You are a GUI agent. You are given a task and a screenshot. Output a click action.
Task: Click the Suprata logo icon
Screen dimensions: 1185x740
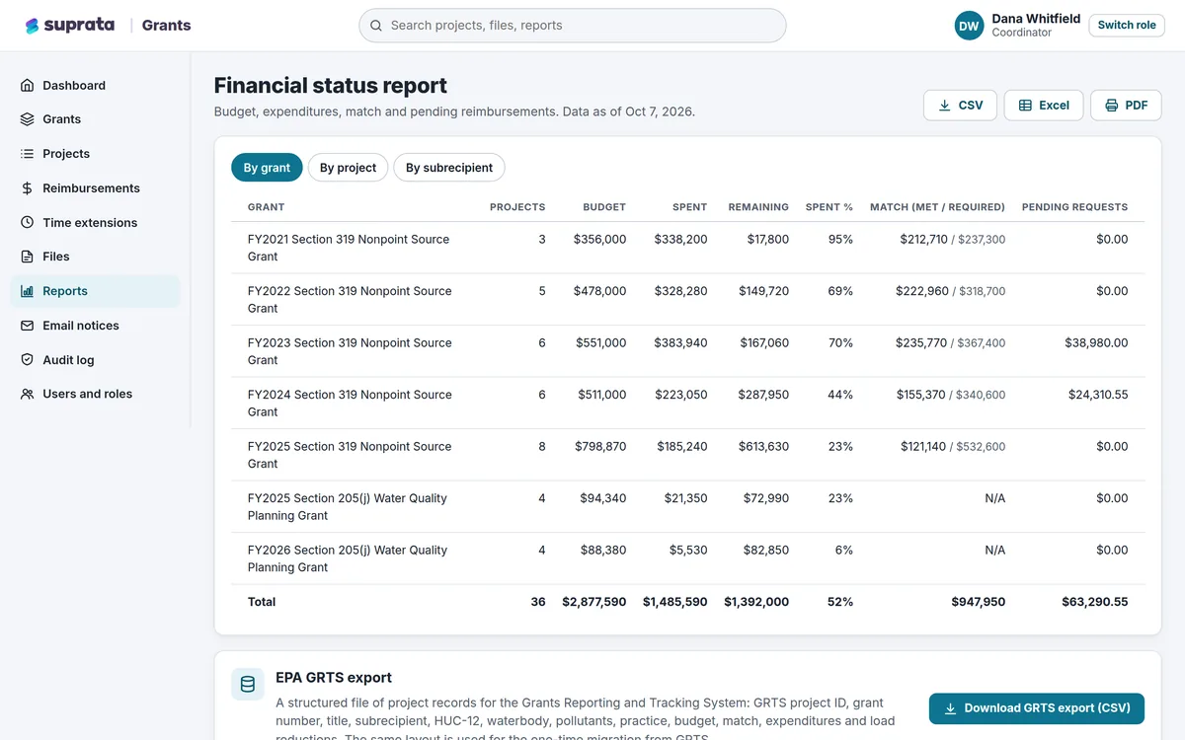[x=33, y=26]
